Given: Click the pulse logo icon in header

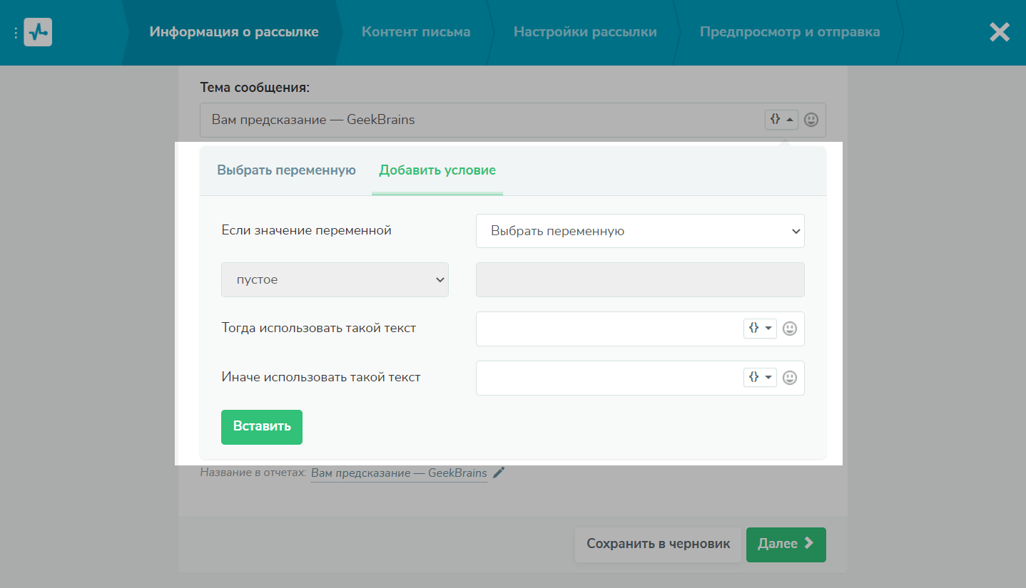Looking at the screenshot, I should (x=38, y=32).
